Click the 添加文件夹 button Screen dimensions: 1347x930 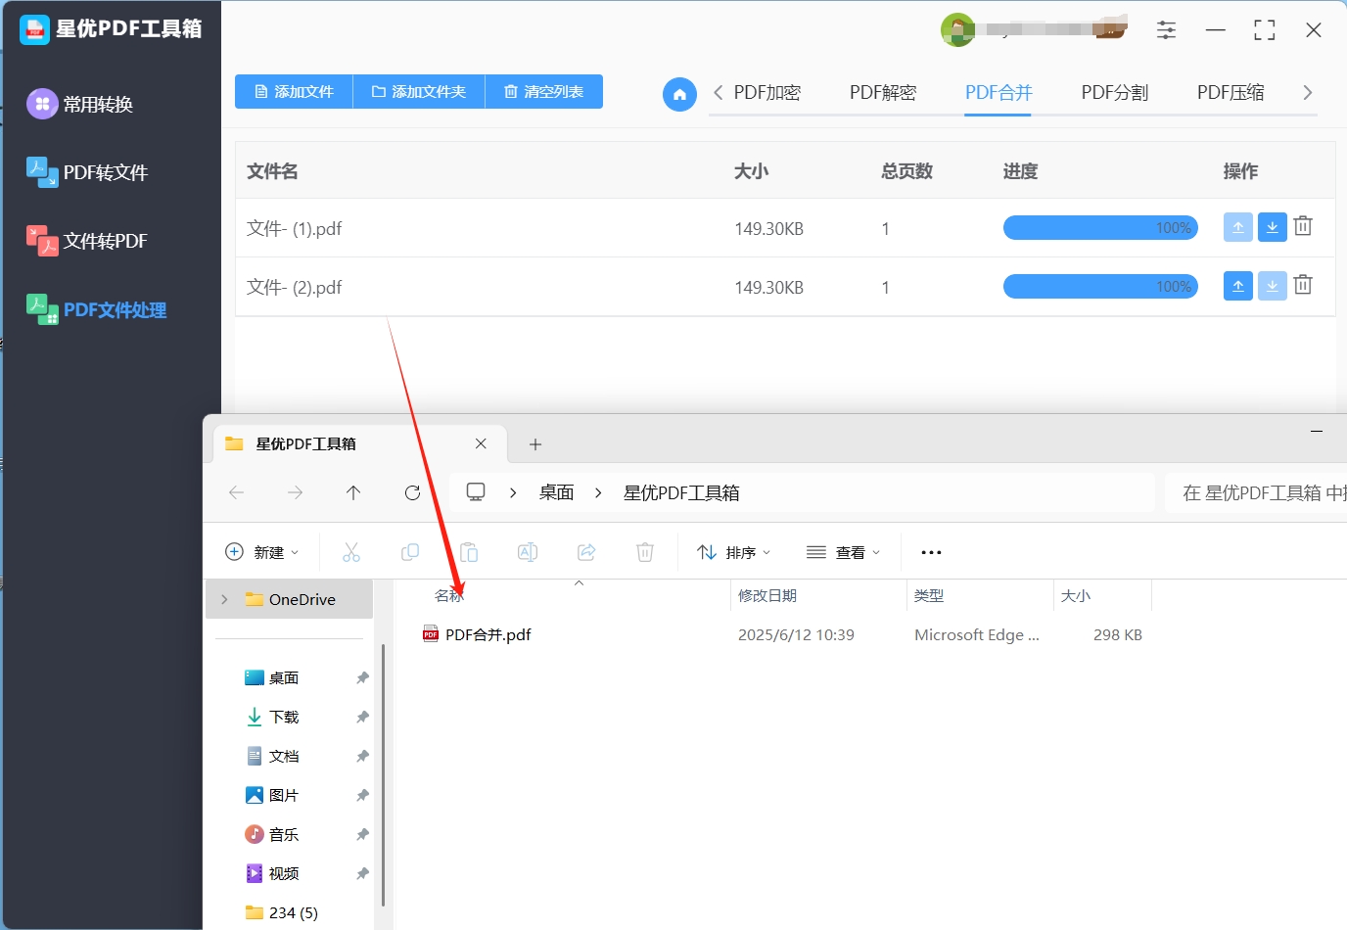[419, 91]
